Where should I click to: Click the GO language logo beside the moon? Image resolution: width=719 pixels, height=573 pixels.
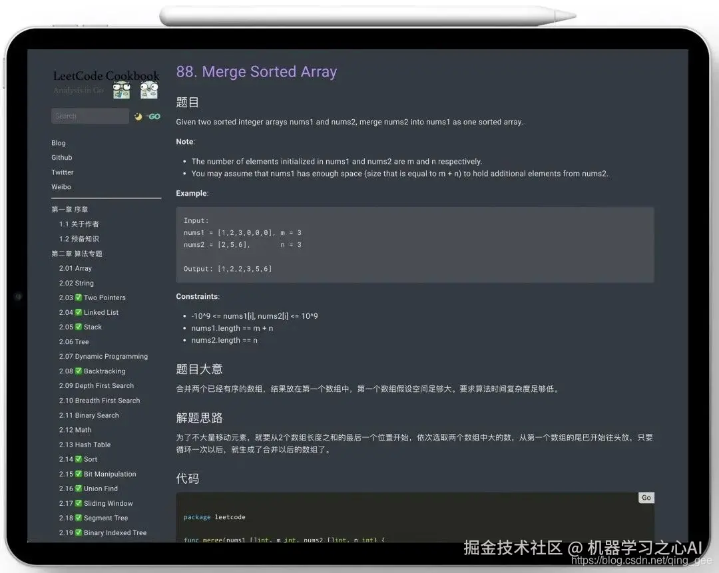tap(154, 116)
